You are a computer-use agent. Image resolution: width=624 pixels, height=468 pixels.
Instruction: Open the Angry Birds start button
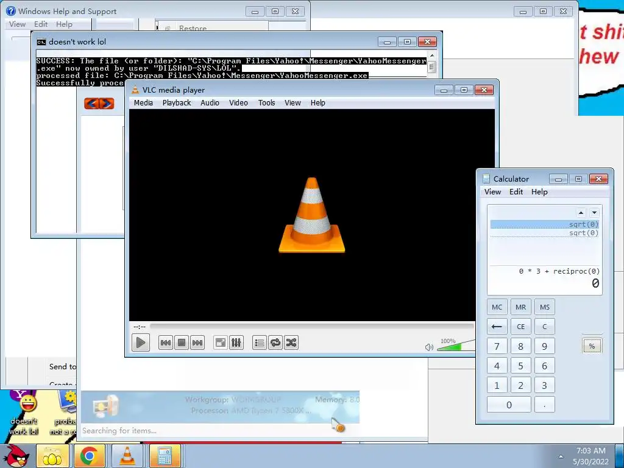pos(16,456)
